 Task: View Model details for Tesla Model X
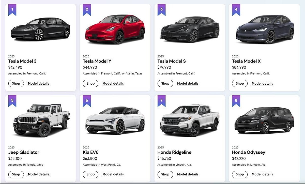click(262, 83)
